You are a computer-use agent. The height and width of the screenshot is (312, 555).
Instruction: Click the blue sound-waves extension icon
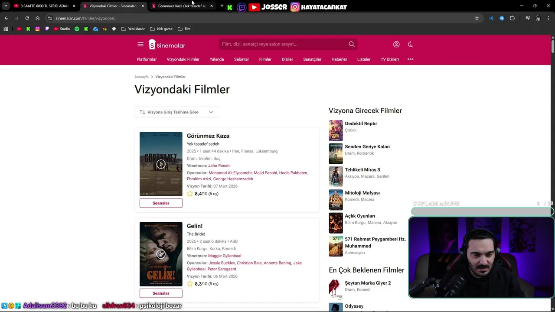pyautogui.click(x=491, y=18)
